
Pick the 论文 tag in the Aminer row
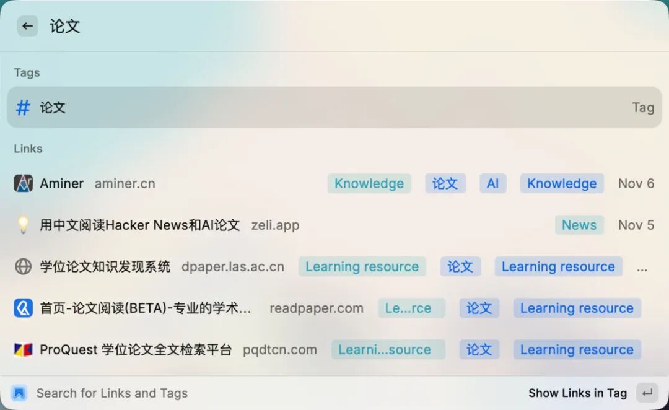(x=445, y=183)
